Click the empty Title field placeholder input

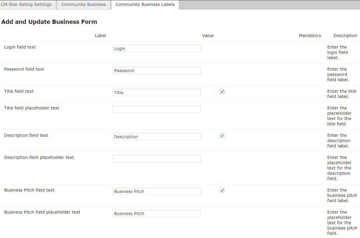[x=156, y=109]
